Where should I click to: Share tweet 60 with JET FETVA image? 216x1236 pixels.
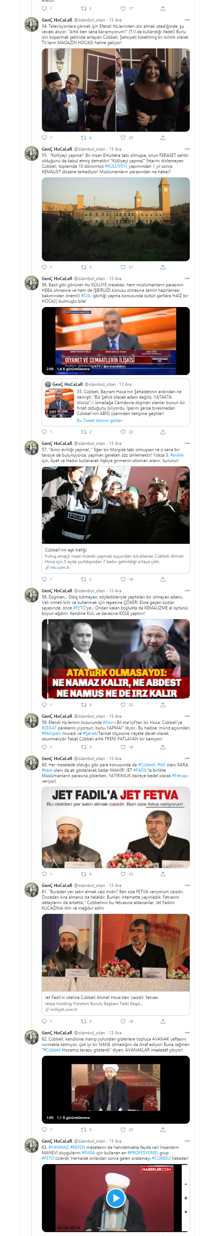coord(163,874)
